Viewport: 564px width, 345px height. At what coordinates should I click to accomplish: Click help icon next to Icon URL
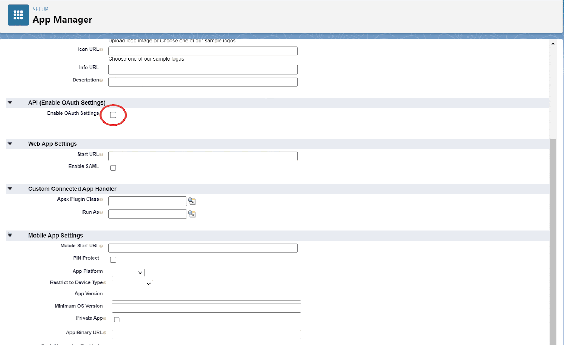tap(101, 50)
